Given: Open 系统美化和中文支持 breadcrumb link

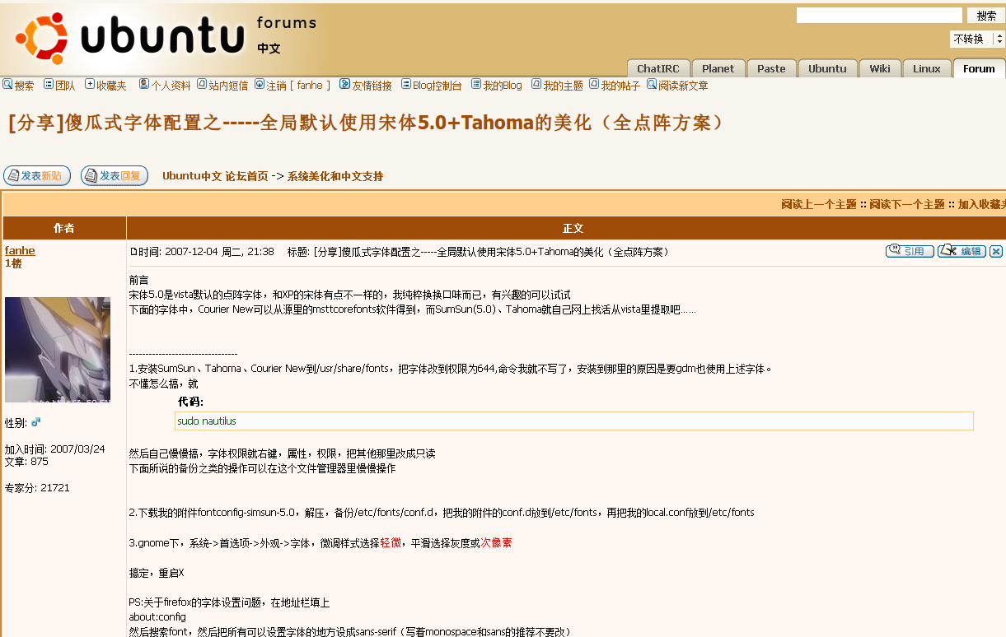Looking at the screenshot, I should tap(335, 176).
